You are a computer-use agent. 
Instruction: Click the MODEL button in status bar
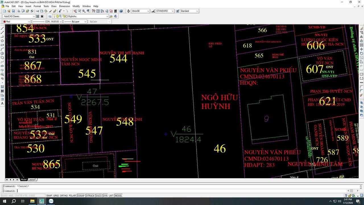tap(119, 196)
